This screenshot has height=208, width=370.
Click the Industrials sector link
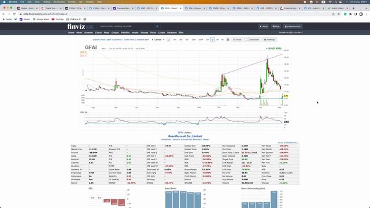point(166,139)
